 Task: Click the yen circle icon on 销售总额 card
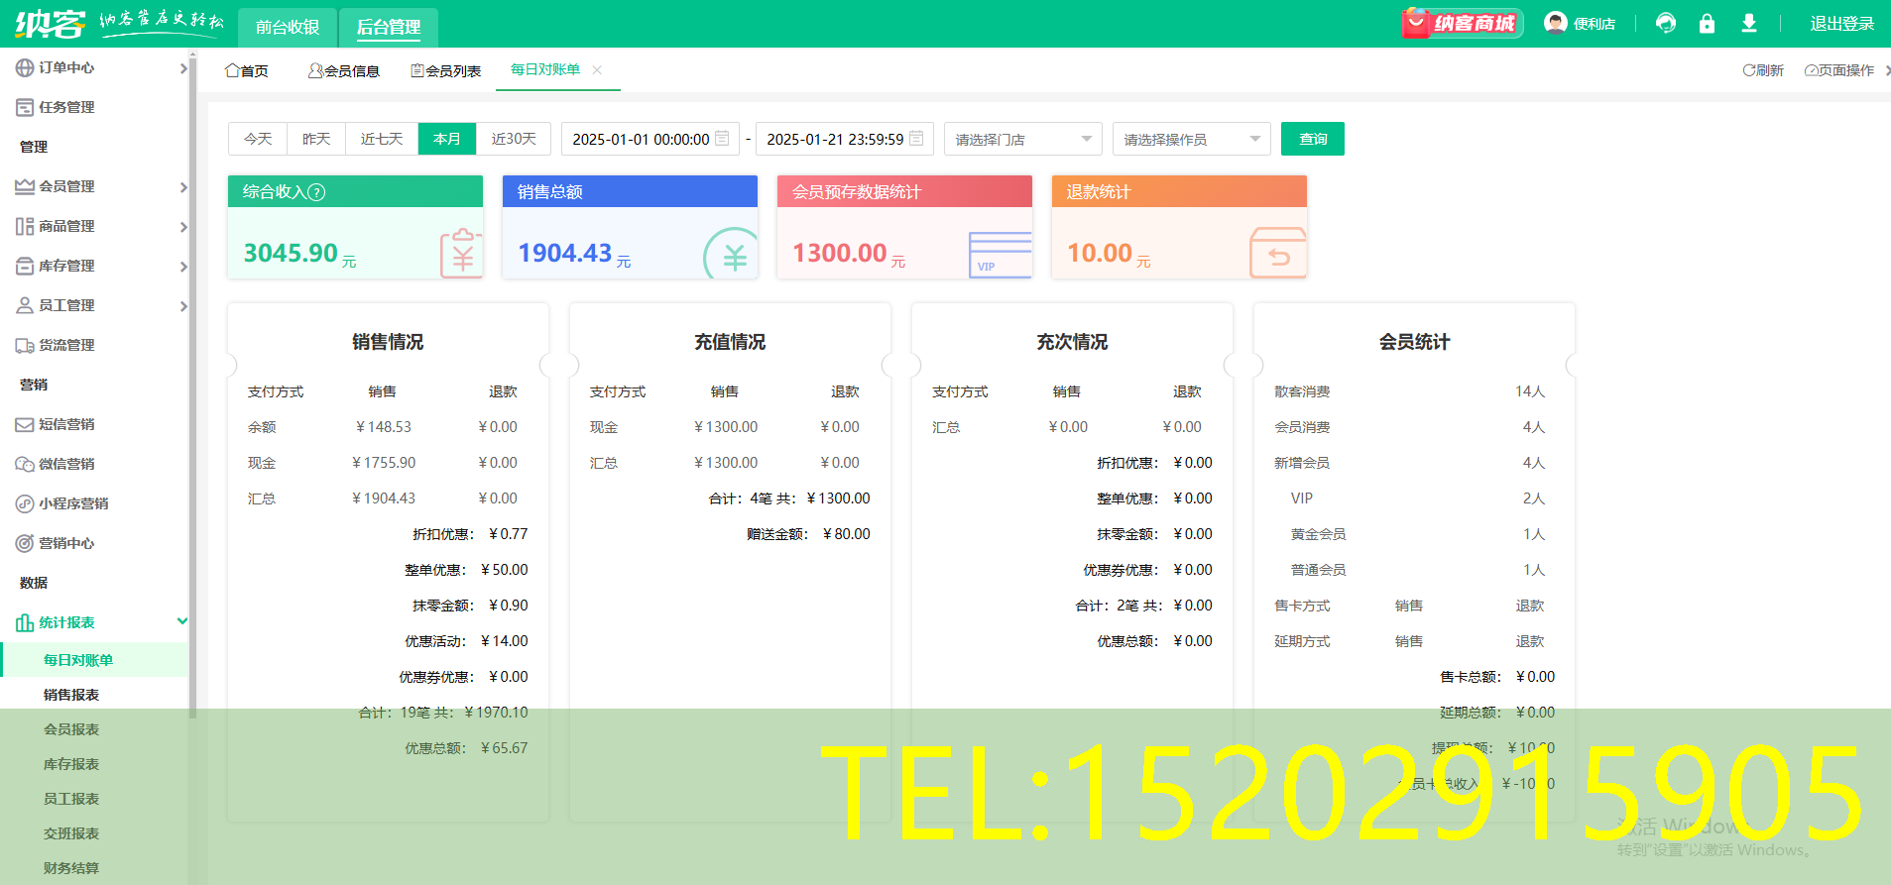731,255
